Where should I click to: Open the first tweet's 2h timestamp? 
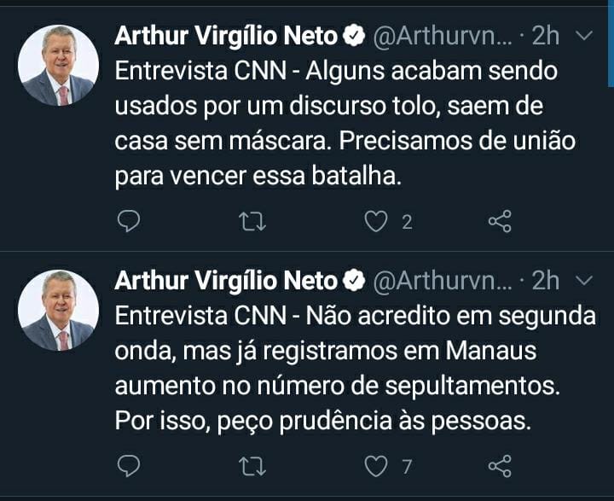(546, 36)
